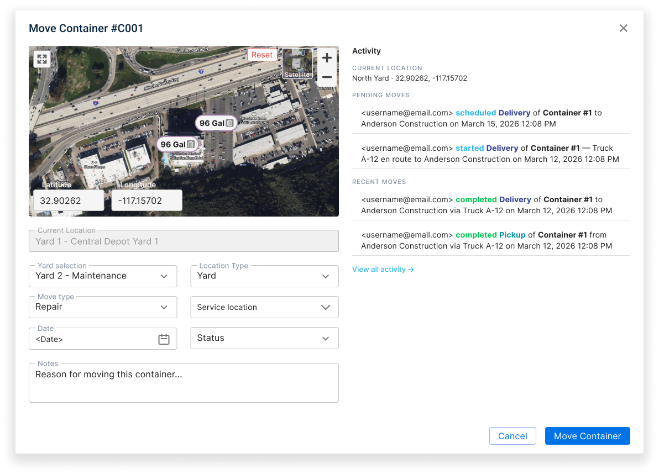Viewport: 659px width, 474px height.
Task: Zoom in on the map
Action: tap(327, 58)
